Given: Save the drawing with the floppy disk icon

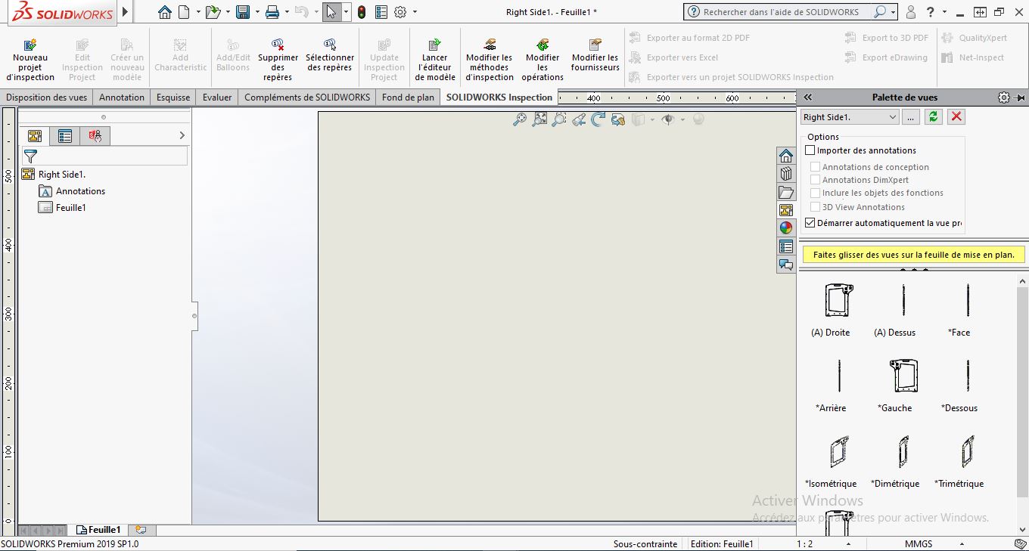Looking at the screenshot, I should [x=243, y=12].
